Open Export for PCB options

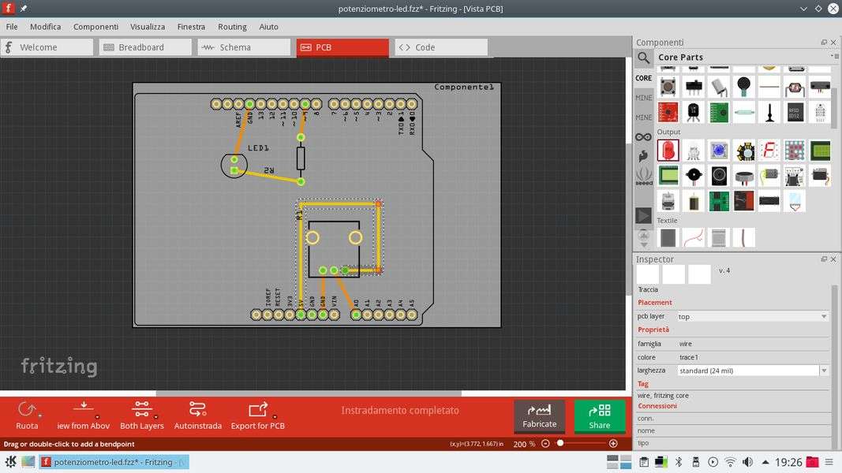[x=258, y=415]
